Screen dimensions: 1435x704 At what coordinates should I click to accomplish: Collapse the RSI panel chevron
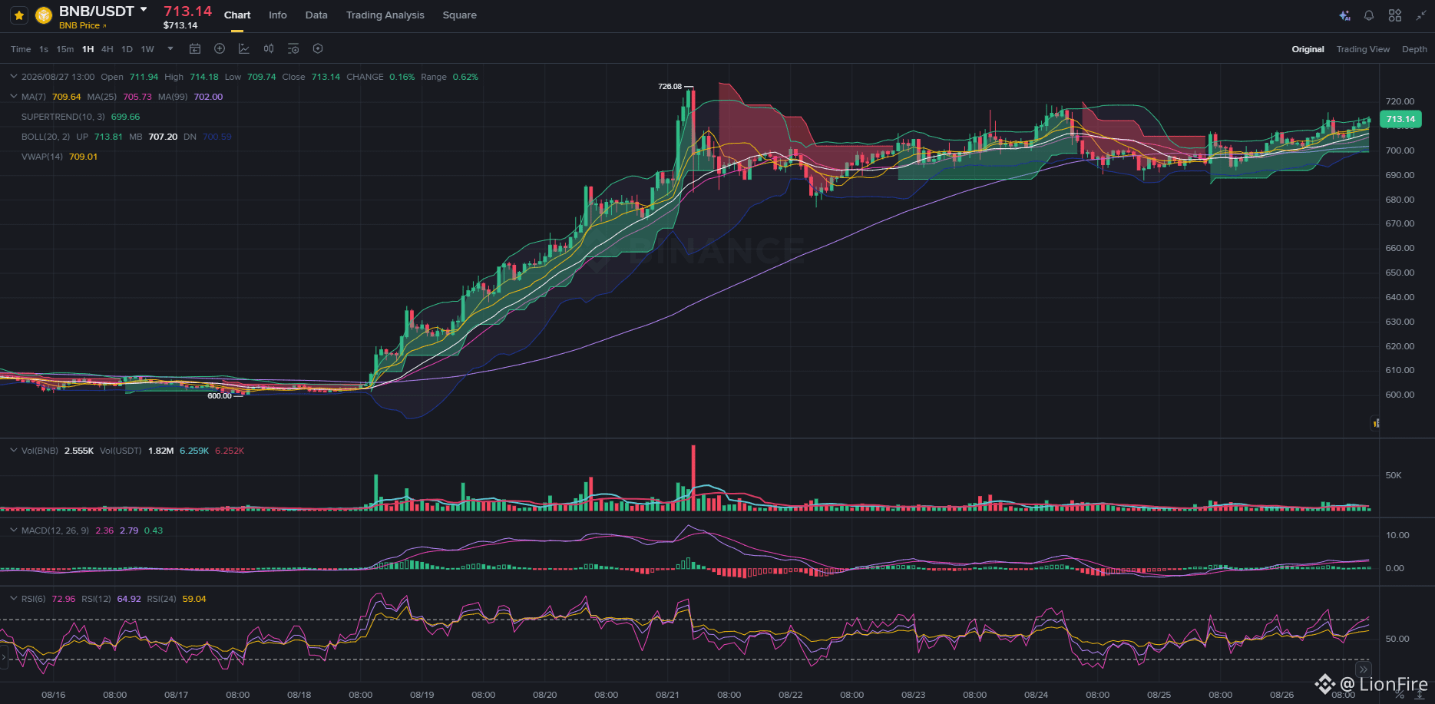[x=14, y=599]
